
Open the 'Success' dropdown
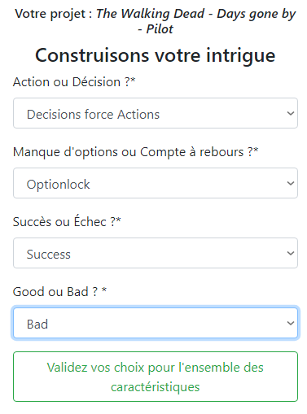tap(156, 253)
